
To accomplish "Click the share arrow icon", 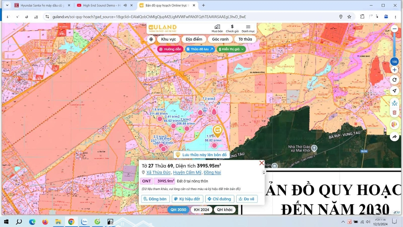I will (x=394, y=137).
